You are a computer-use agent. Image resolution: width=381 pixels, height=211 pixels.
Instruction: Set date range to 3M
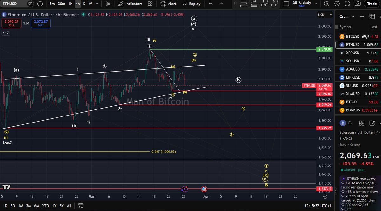point(28,206)
